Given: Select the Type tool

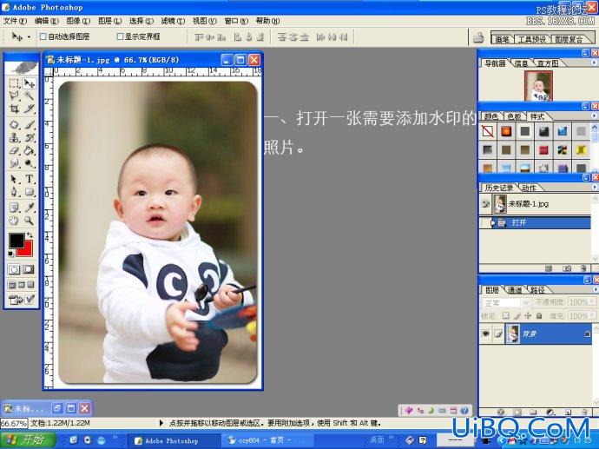Looking at the screenshot, I should coord(29,179).
